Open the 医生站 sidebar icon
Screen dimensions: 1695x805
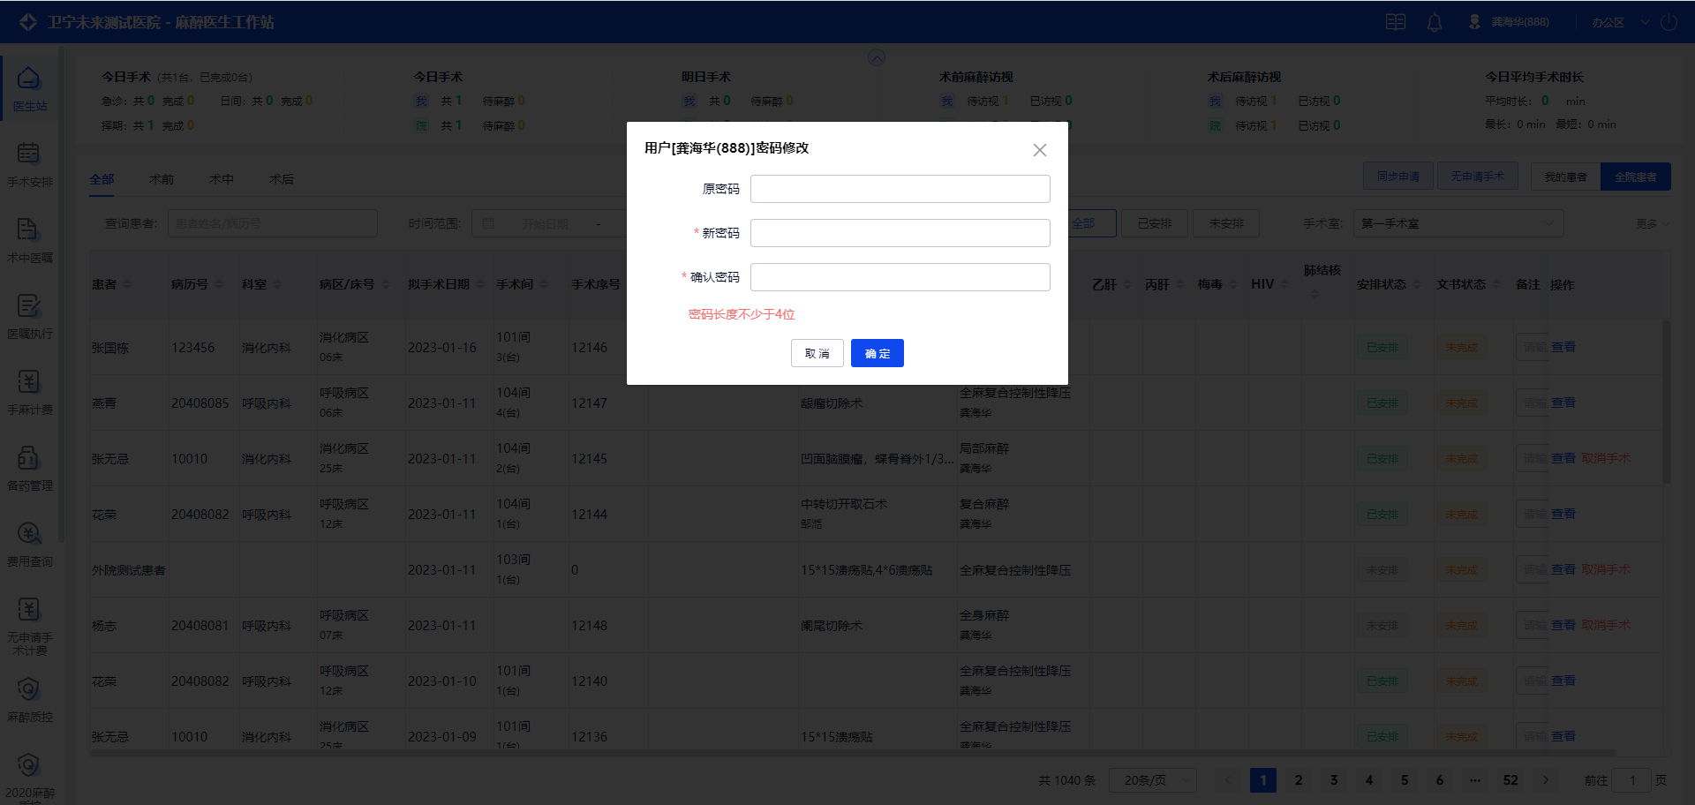pyautogui.click(x=29, y=79)
